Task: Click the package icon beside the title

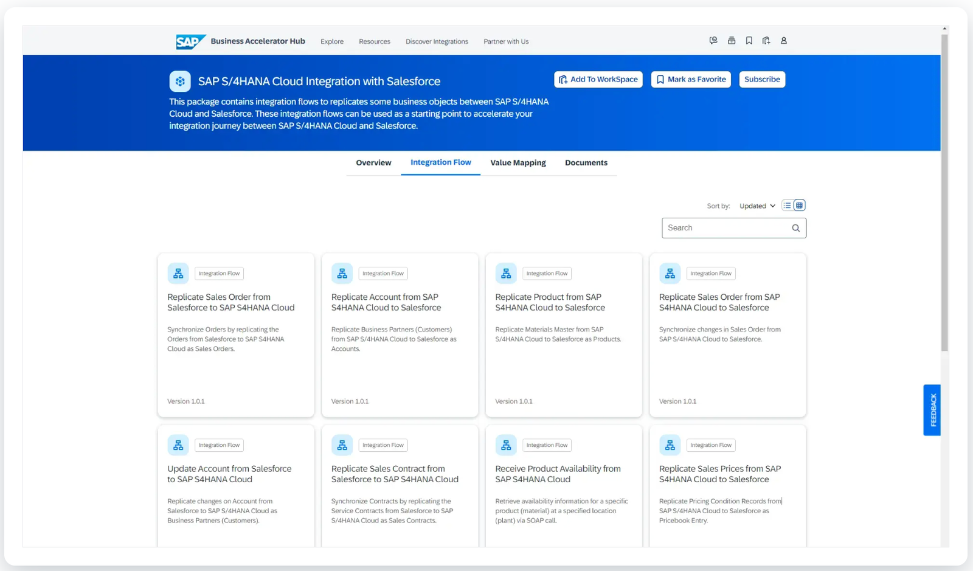Action: tap(180, 81)
